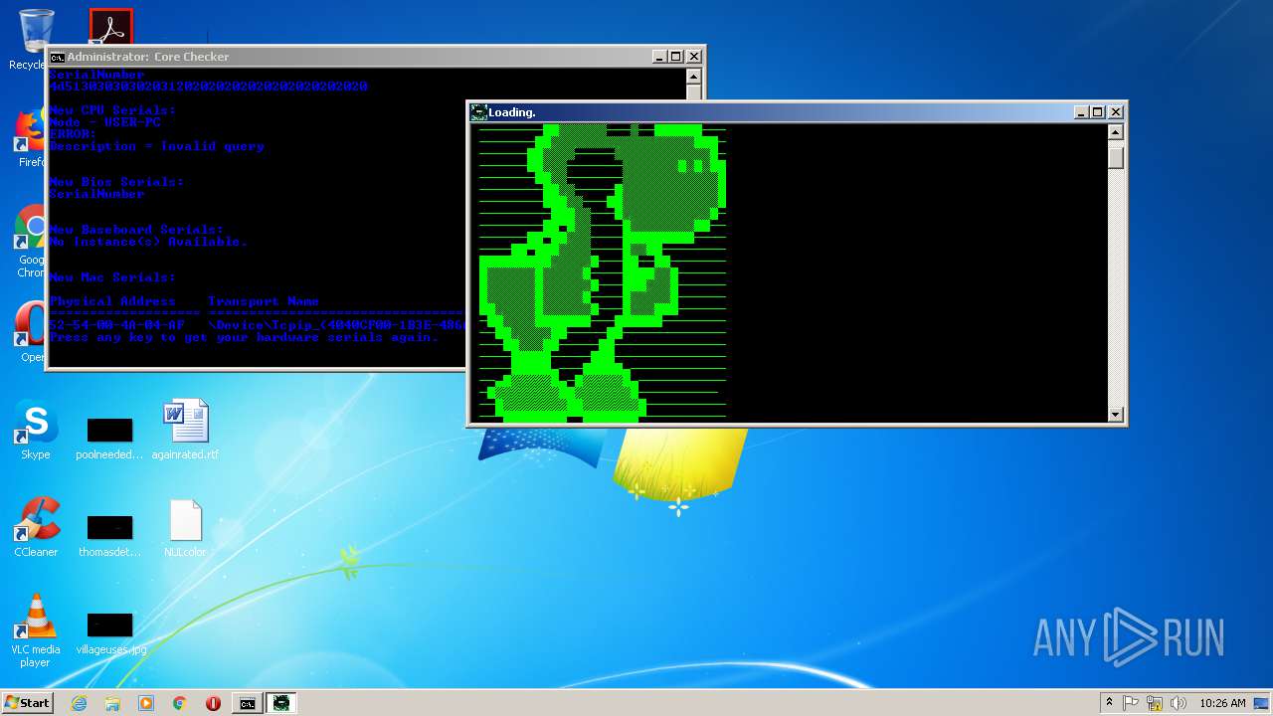Click the Show Desktop button
Image resolution: width=1273 pixels, height=716 pixels.
[1263, 703]
